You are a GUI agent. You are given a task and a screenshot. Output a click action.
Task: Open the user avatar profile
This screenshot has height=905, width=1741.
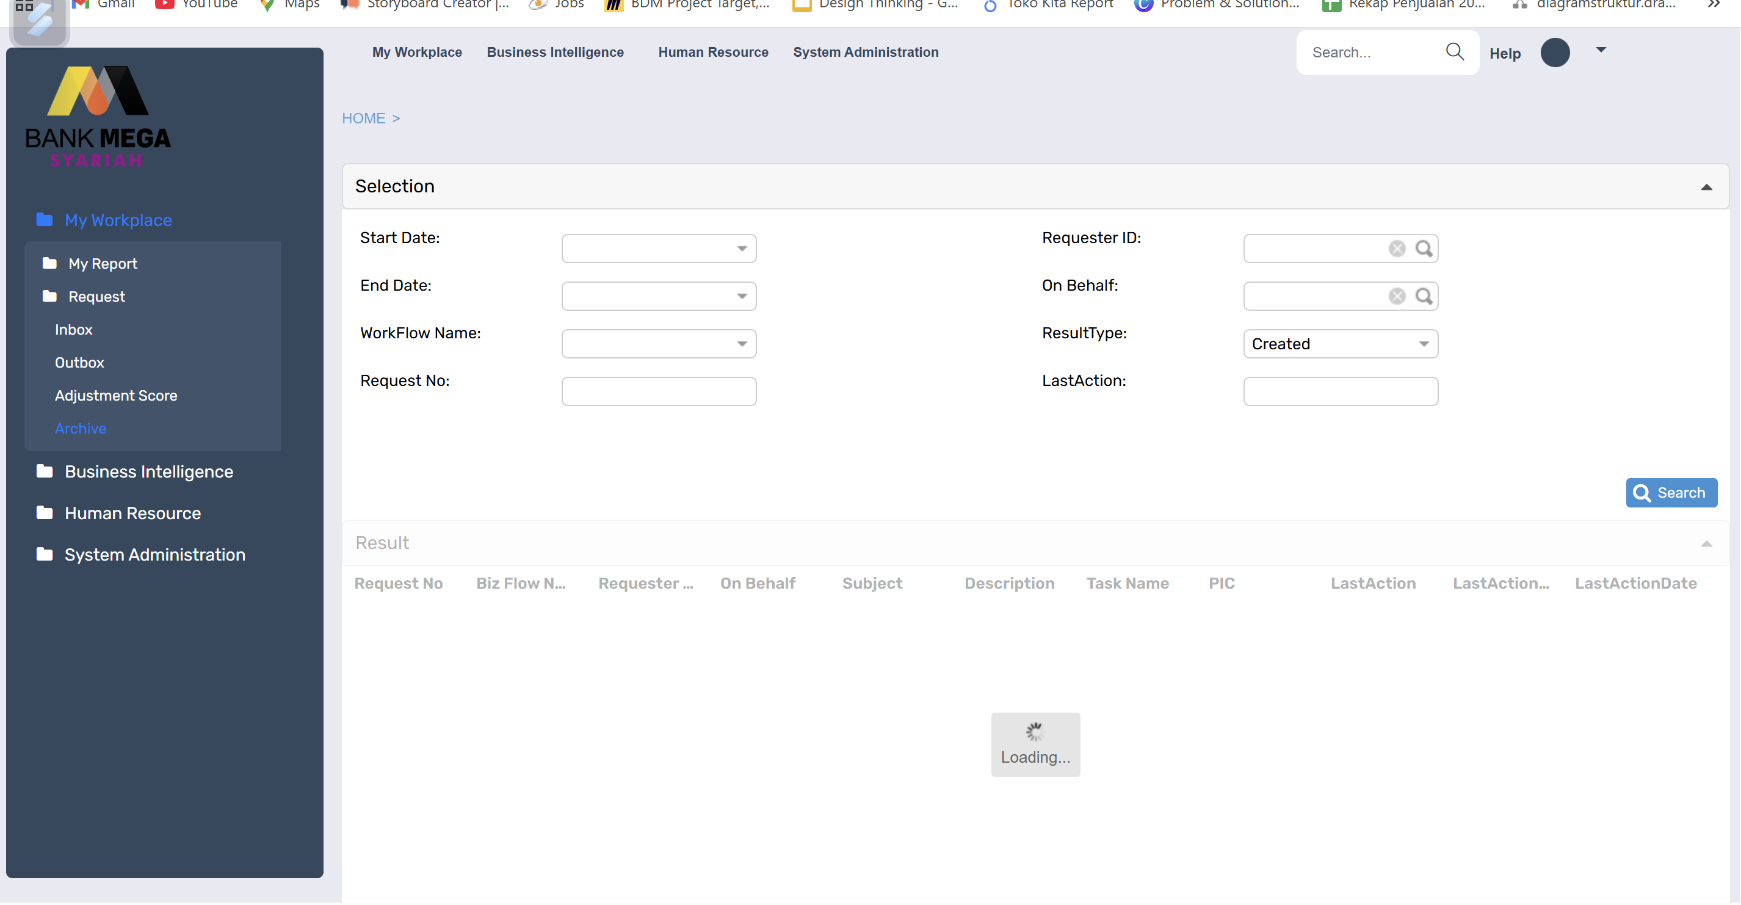1554,53
